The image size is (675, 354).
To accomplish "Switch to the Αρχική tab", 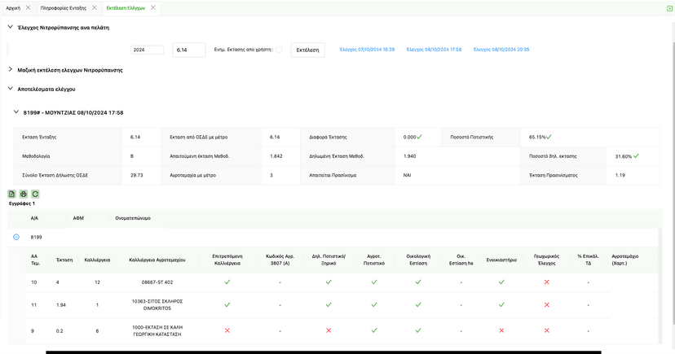I will 13,8.
